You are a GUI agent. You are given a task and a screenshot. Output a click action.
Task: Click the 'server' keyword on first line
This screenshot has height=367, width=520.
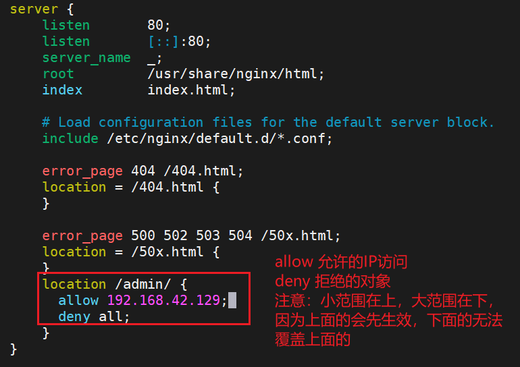tap(34, 9)
